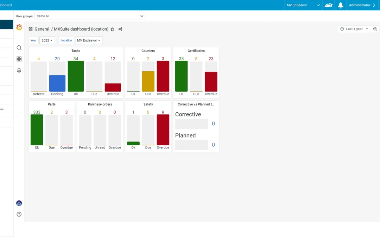The height and width of the screenshot is (237, 380).
Task: Open notifications via the top bar bell
Action: coord(340,5)
